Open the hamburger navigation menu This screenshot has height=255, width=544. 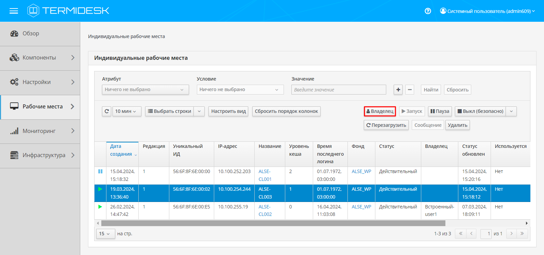pos(14,11)
